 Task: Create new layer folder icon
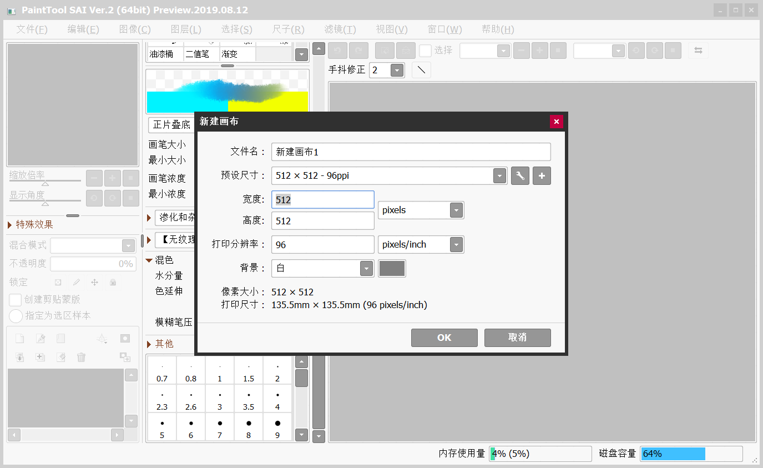61,339
